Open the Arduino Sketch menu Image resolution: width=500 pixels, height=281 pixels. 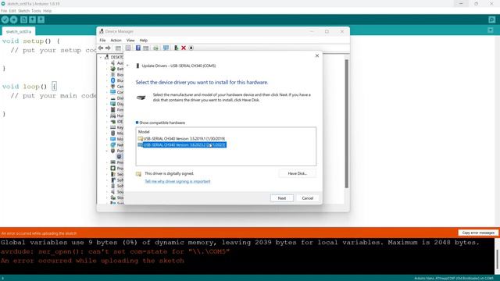(x=24, y=11)
